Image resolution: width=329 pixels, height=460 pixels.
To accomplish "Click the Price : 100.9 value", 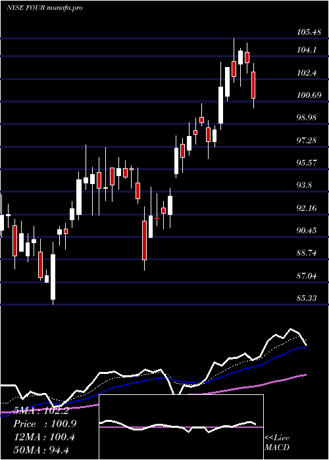I will point(45,424).
